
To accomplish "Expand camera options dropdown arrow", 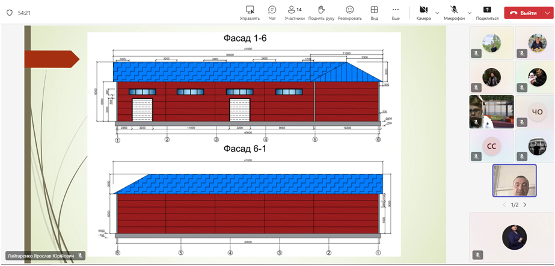I will click(437, 12).
